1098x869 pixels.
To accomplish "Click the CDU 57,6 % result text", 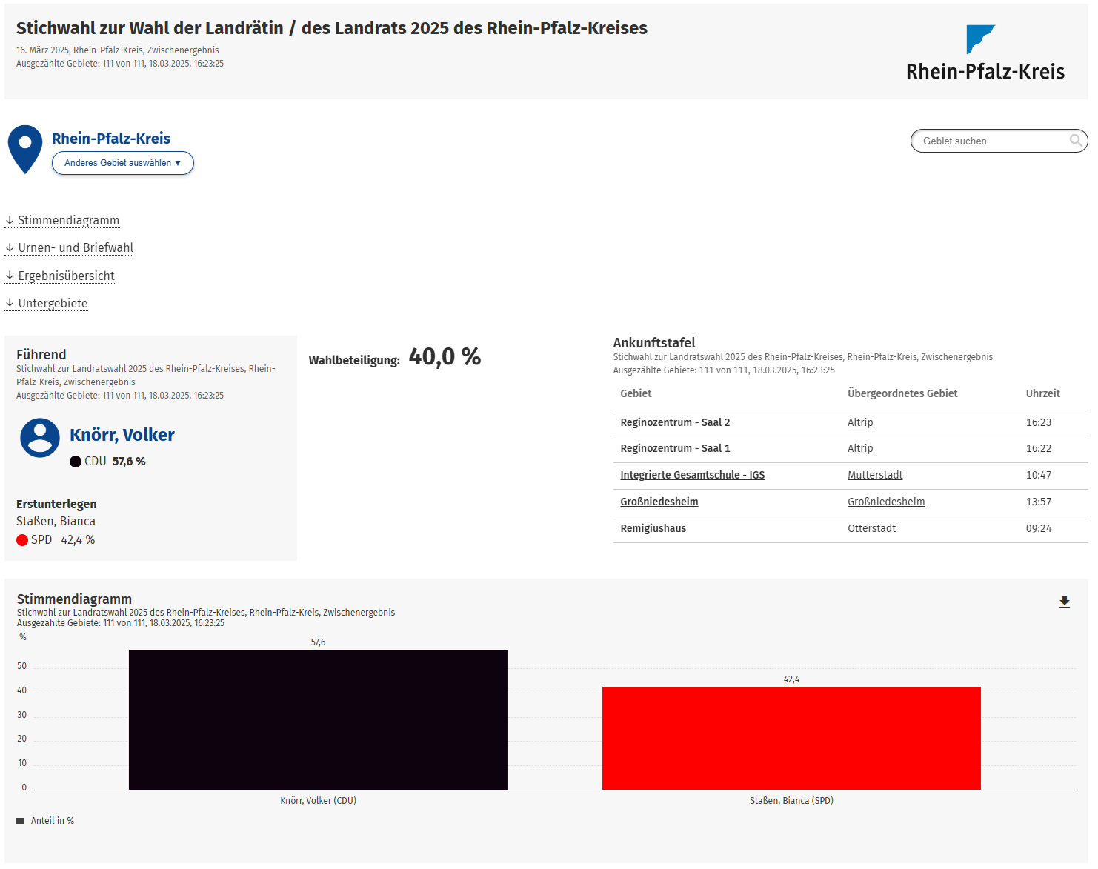I will coord(115,462).
